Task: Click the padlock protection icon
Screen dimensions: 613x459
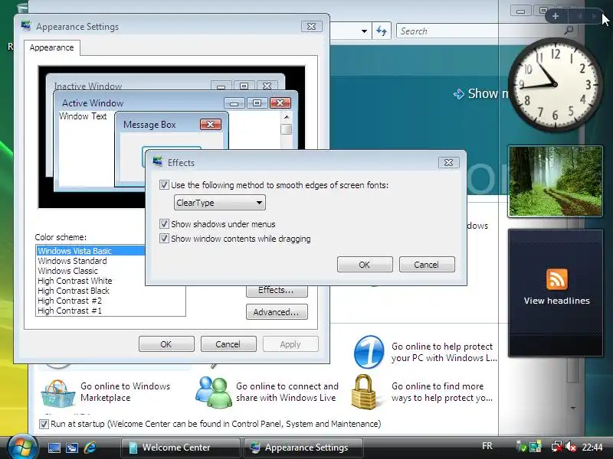Action: tap(365, 392)
